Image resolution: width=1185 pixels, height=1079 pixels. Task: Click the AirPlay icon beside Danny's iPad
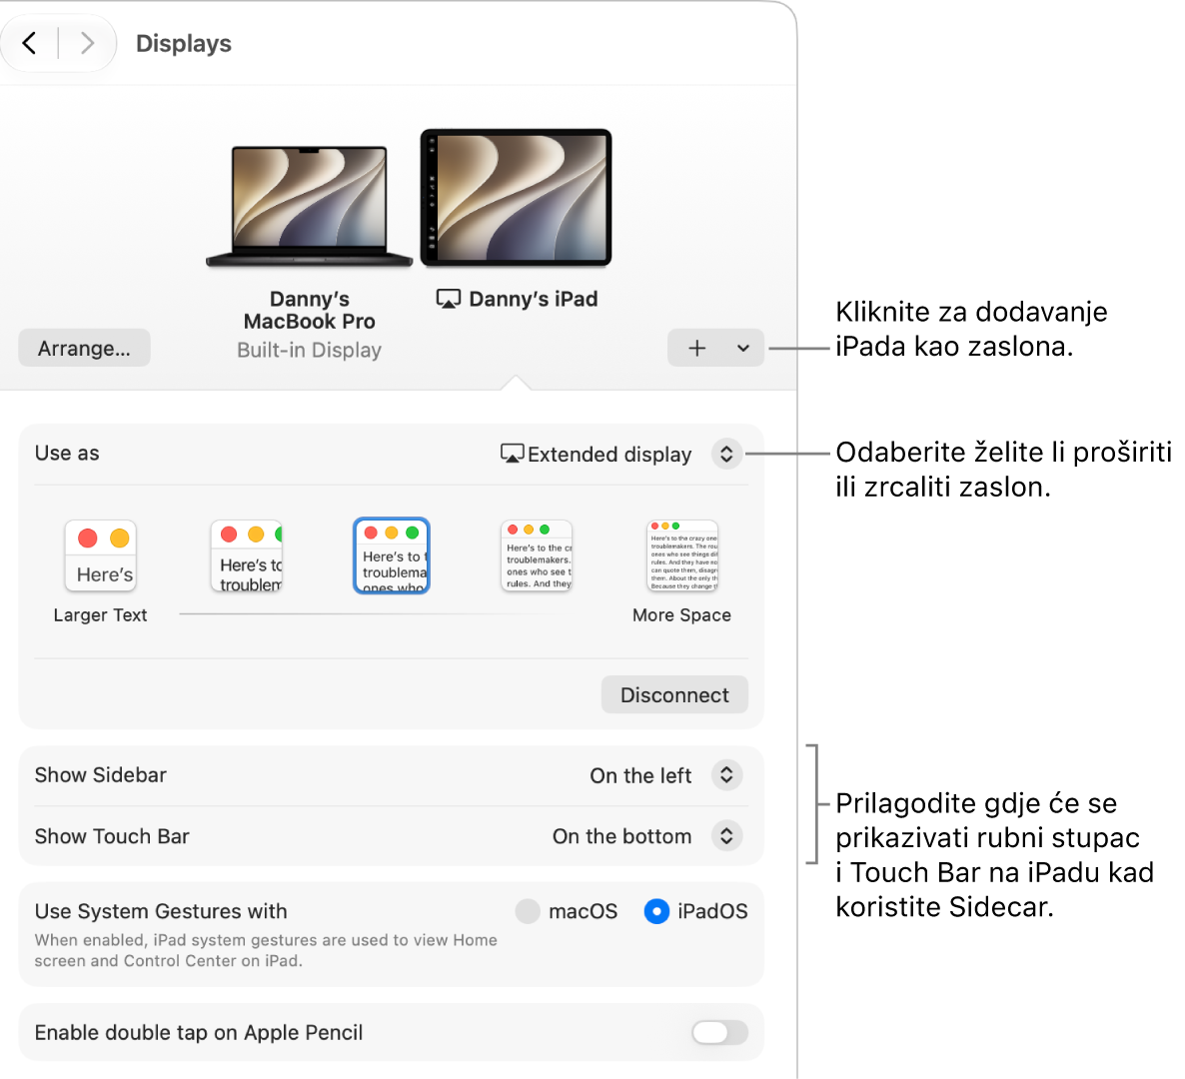click(449, 299)
